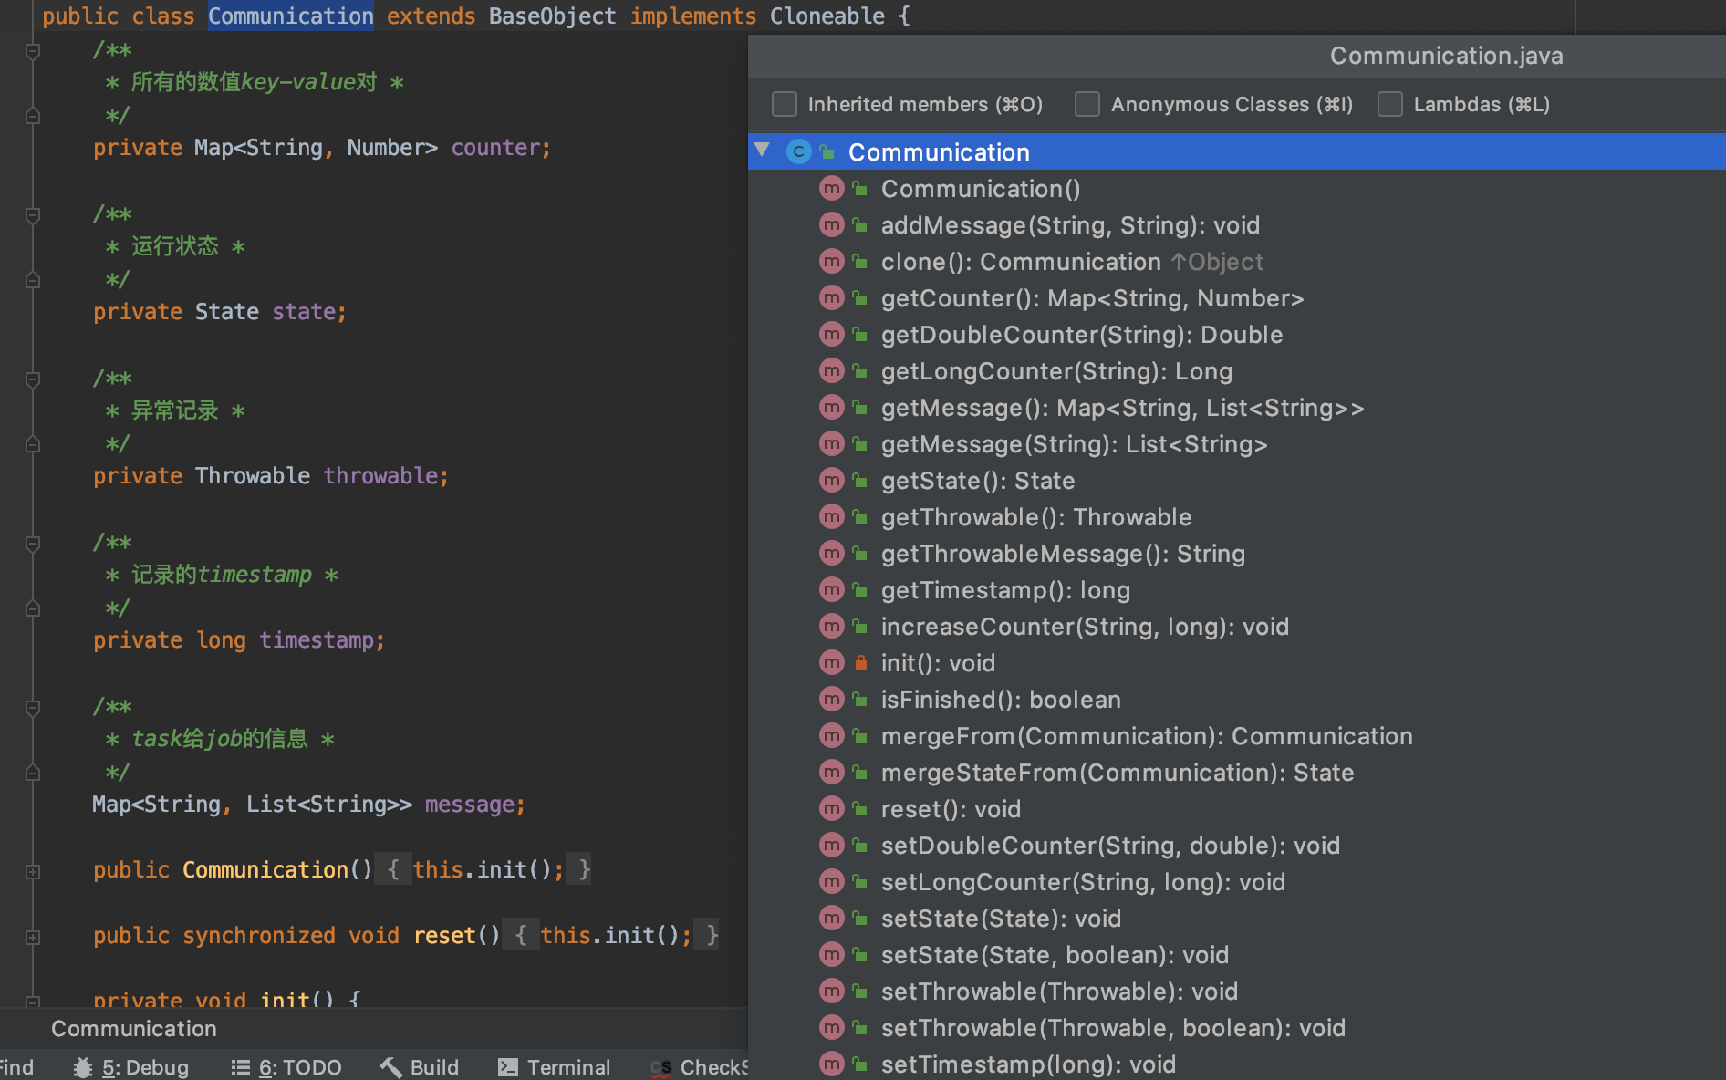Click method icon of getThrowable(): Throwable
The width and height of the screenshot is (1726, 1080).
click(831, 516)
